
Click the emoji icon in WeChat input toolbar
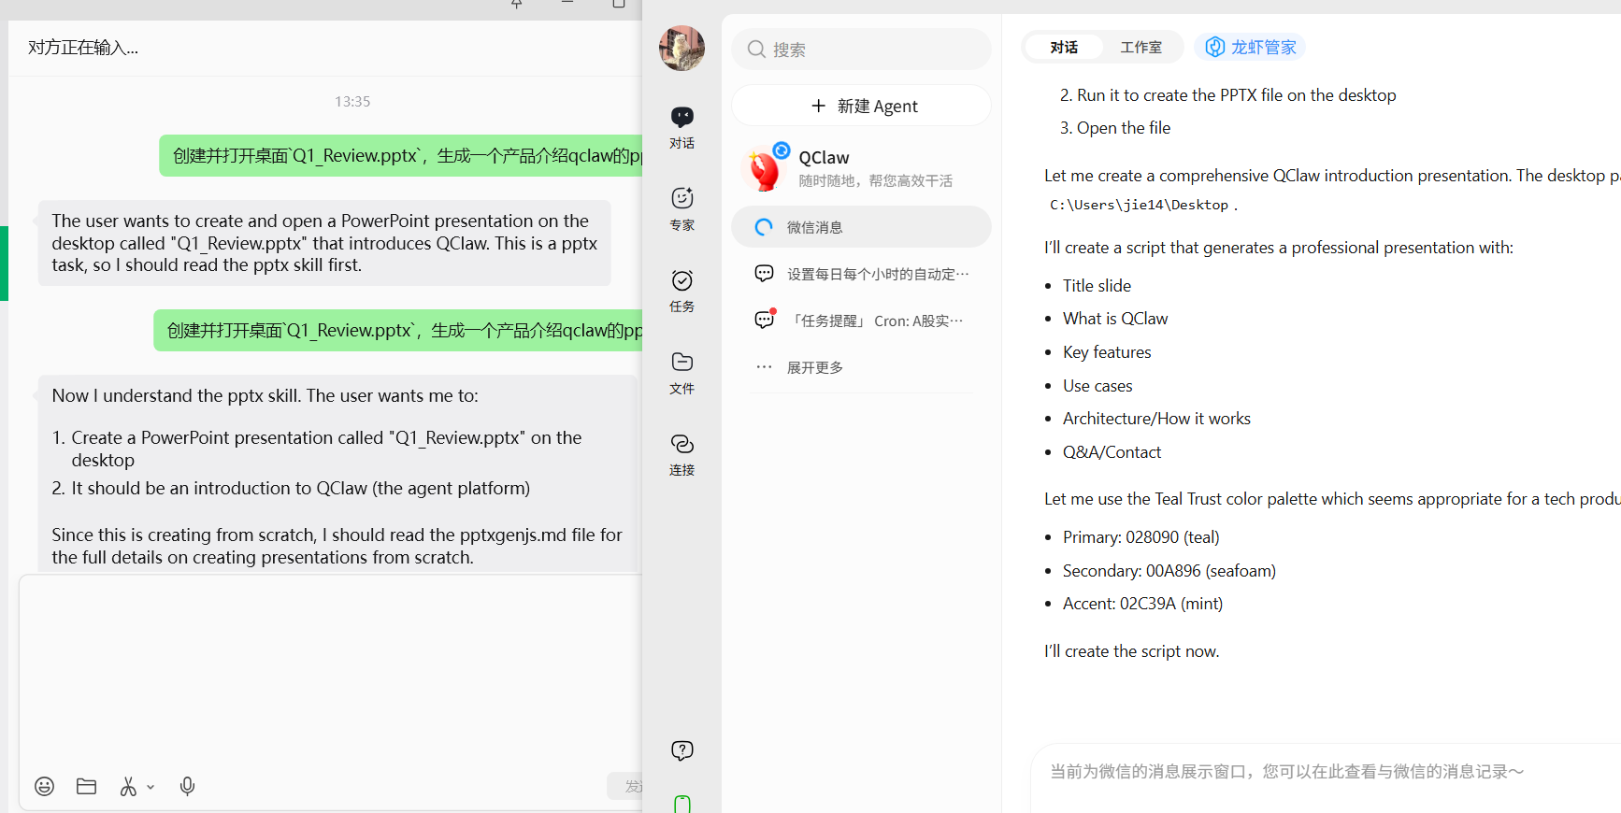click(44, 787)
